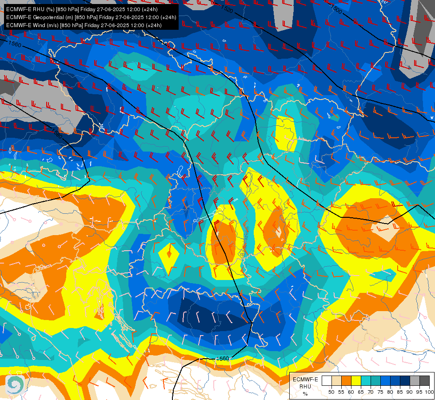Pick the yellow legend swatch for 60-65%

(356, 380)
